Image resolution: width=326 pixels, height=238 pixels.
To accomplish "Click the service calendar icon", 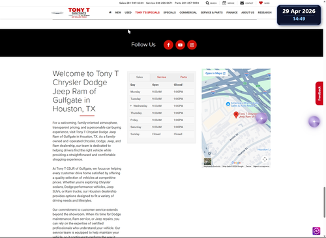I will (x=224, y=3).
